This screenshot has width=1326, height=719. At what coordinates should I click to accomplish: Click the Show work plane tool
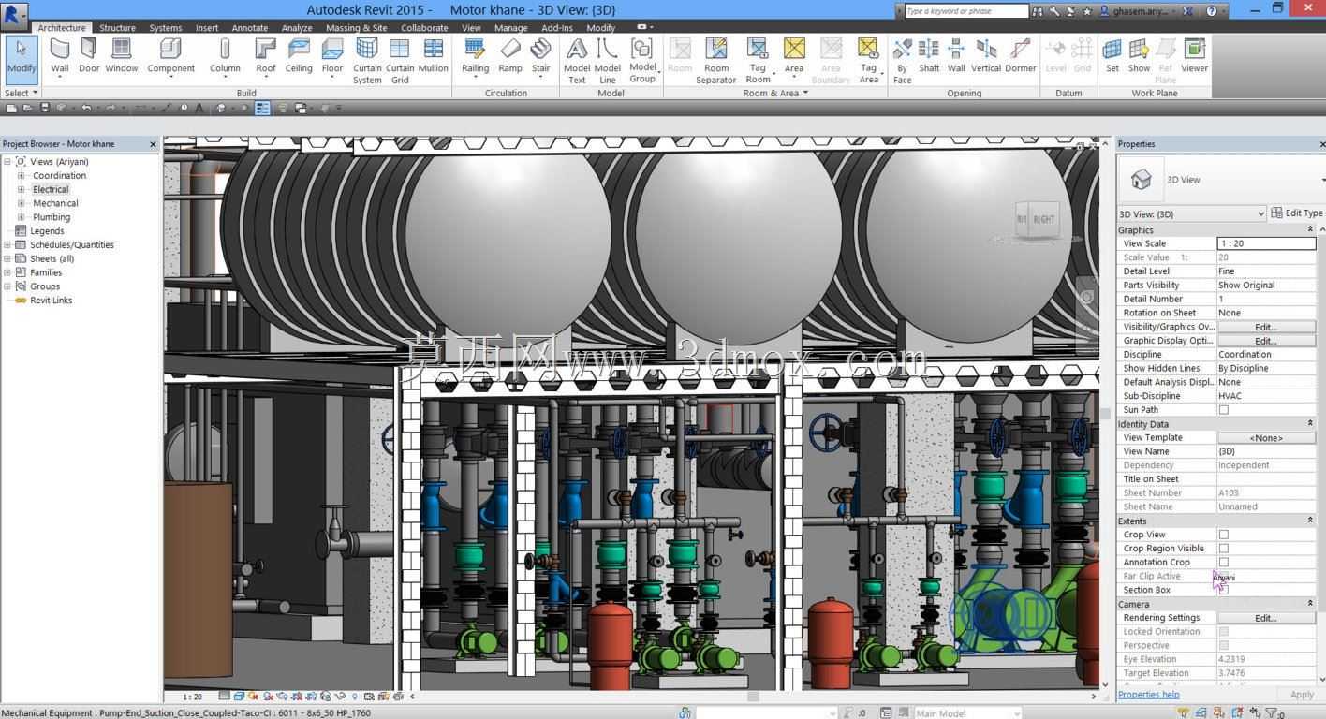coord(1140,56)
